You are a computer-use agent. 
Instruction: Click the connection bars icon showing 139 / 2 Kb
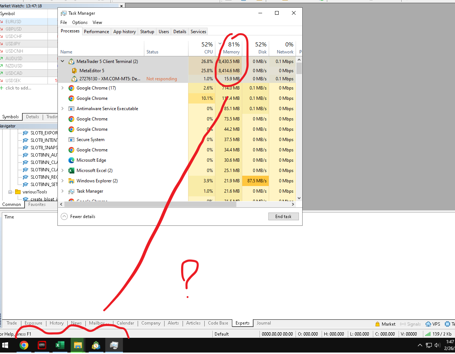click(428, 334)
